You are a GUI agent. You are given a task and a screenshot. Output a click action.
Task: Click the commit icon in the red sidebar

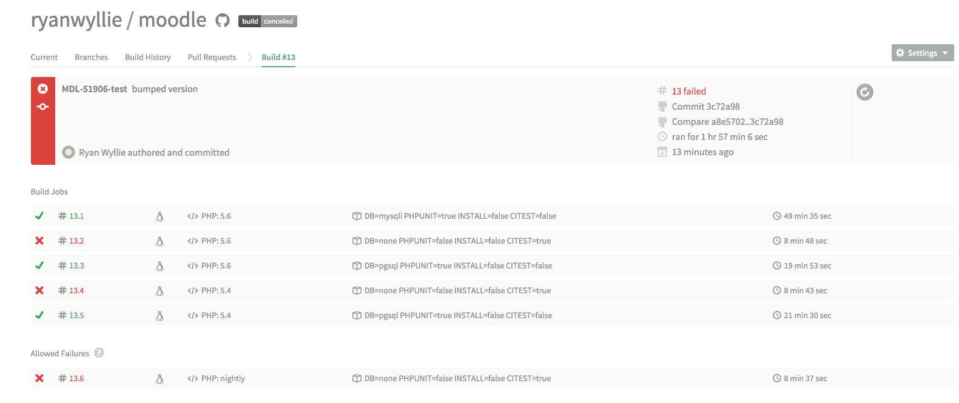pyautogui.click(x=42, y=107)
